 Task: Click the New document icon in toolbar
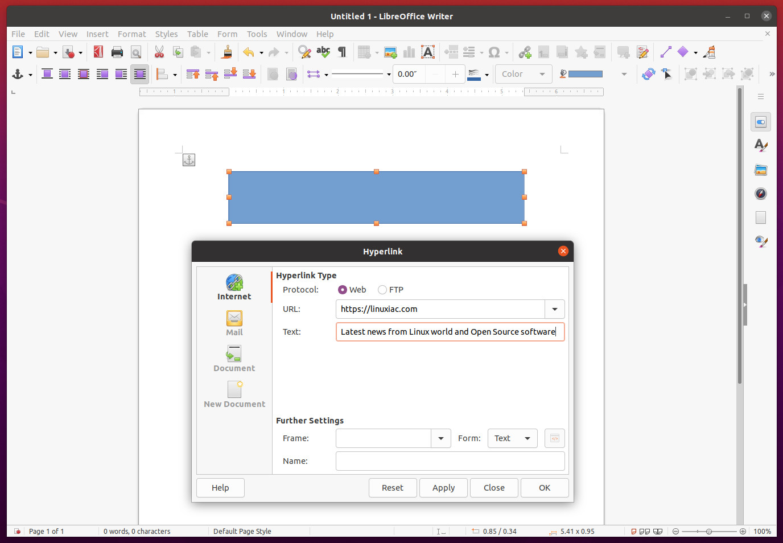(x=18, y=52)
